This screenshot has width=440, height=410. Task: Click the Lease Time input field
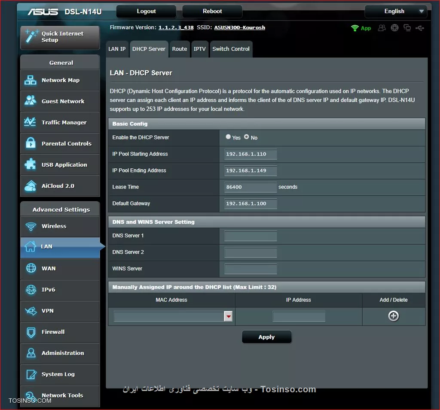coord(251,187)
